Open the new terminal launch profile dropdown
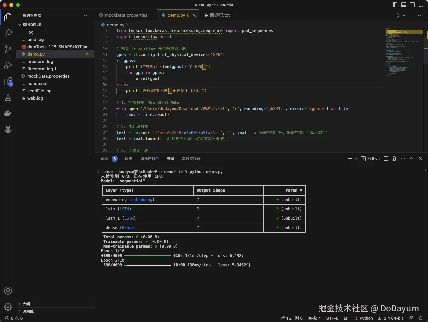The height and width of the screenshot is (322, 428). (356, 159)
